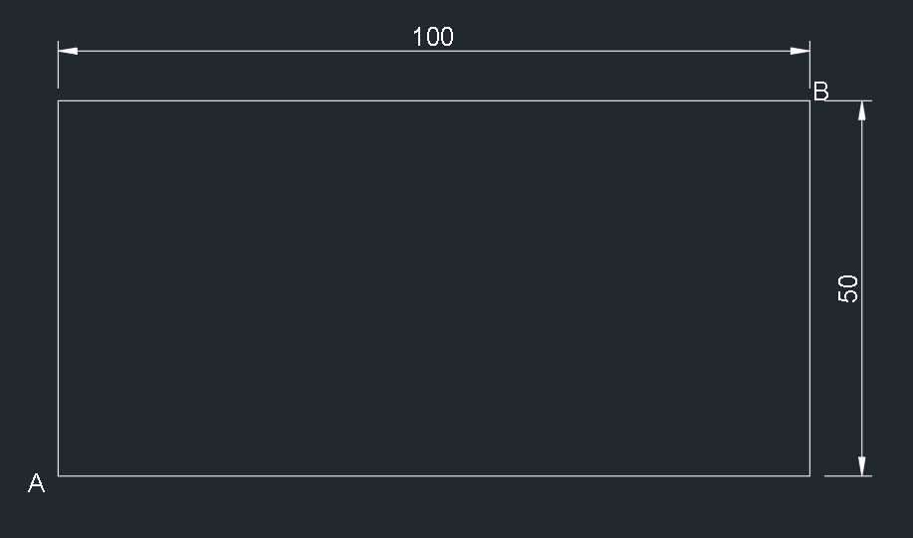Click the rectangle corner nearest label B
This screenshot has width=913, height=538.
tap(809, 100)
